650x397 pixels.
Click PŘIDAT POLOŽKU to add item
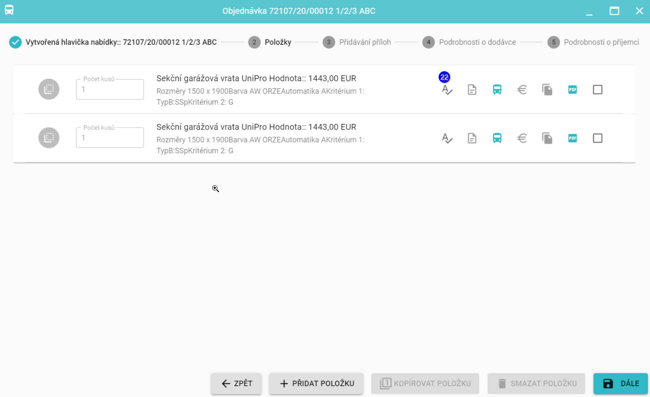(316, 384)
